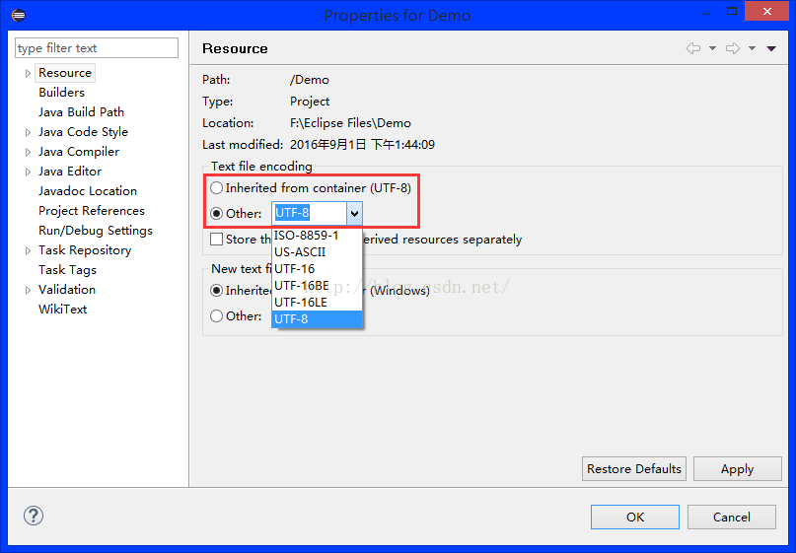Select Java Compiler in the tree
796x553 pixels.
click(x=79, y=152)
